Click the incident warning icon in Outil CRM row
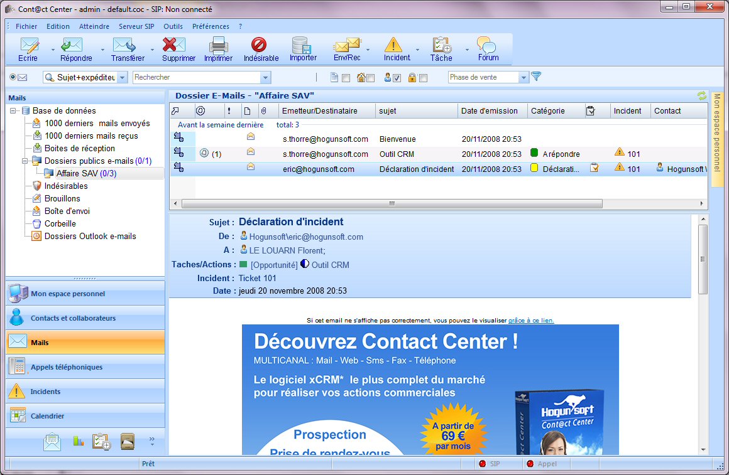The image size is (729, 475). [619, 152]
